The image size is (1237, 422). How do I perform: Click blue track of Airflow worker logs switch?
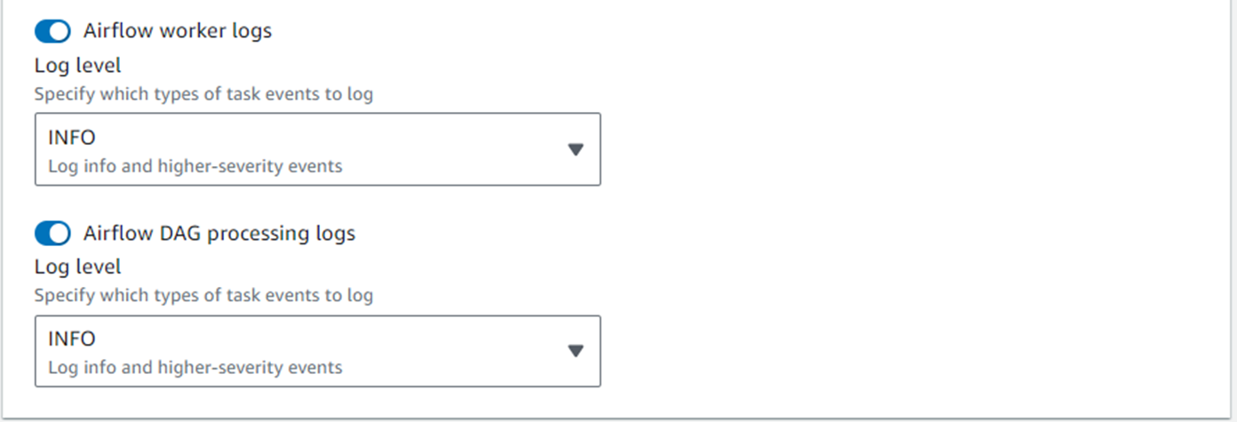[x=43, y=32]
